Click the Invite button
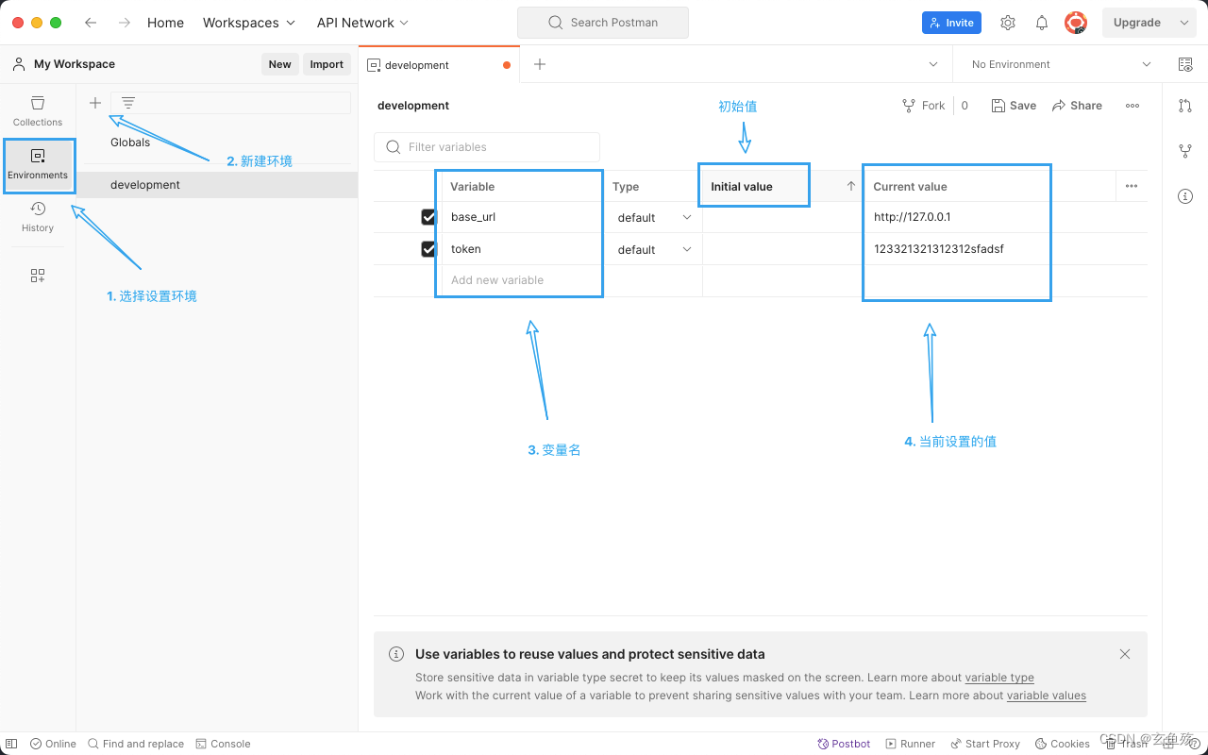 951,23
